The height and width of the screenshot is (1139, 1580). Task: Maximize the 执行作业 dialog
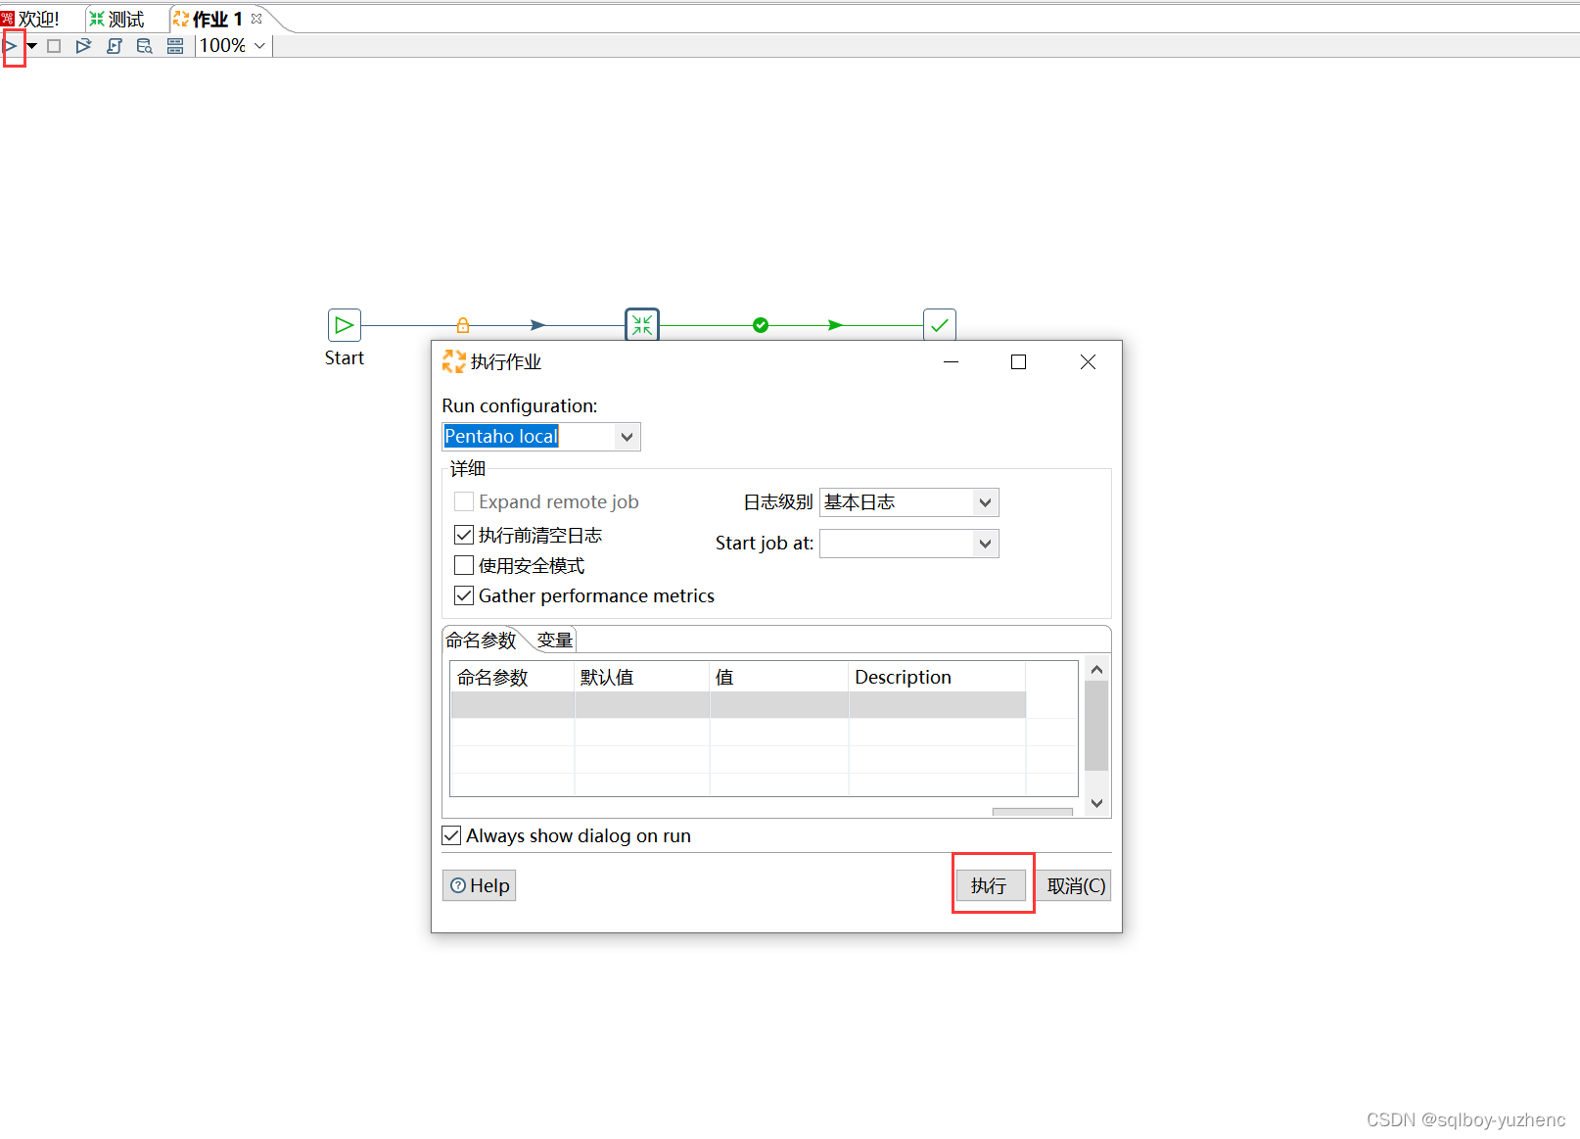tap(1018, 362)
